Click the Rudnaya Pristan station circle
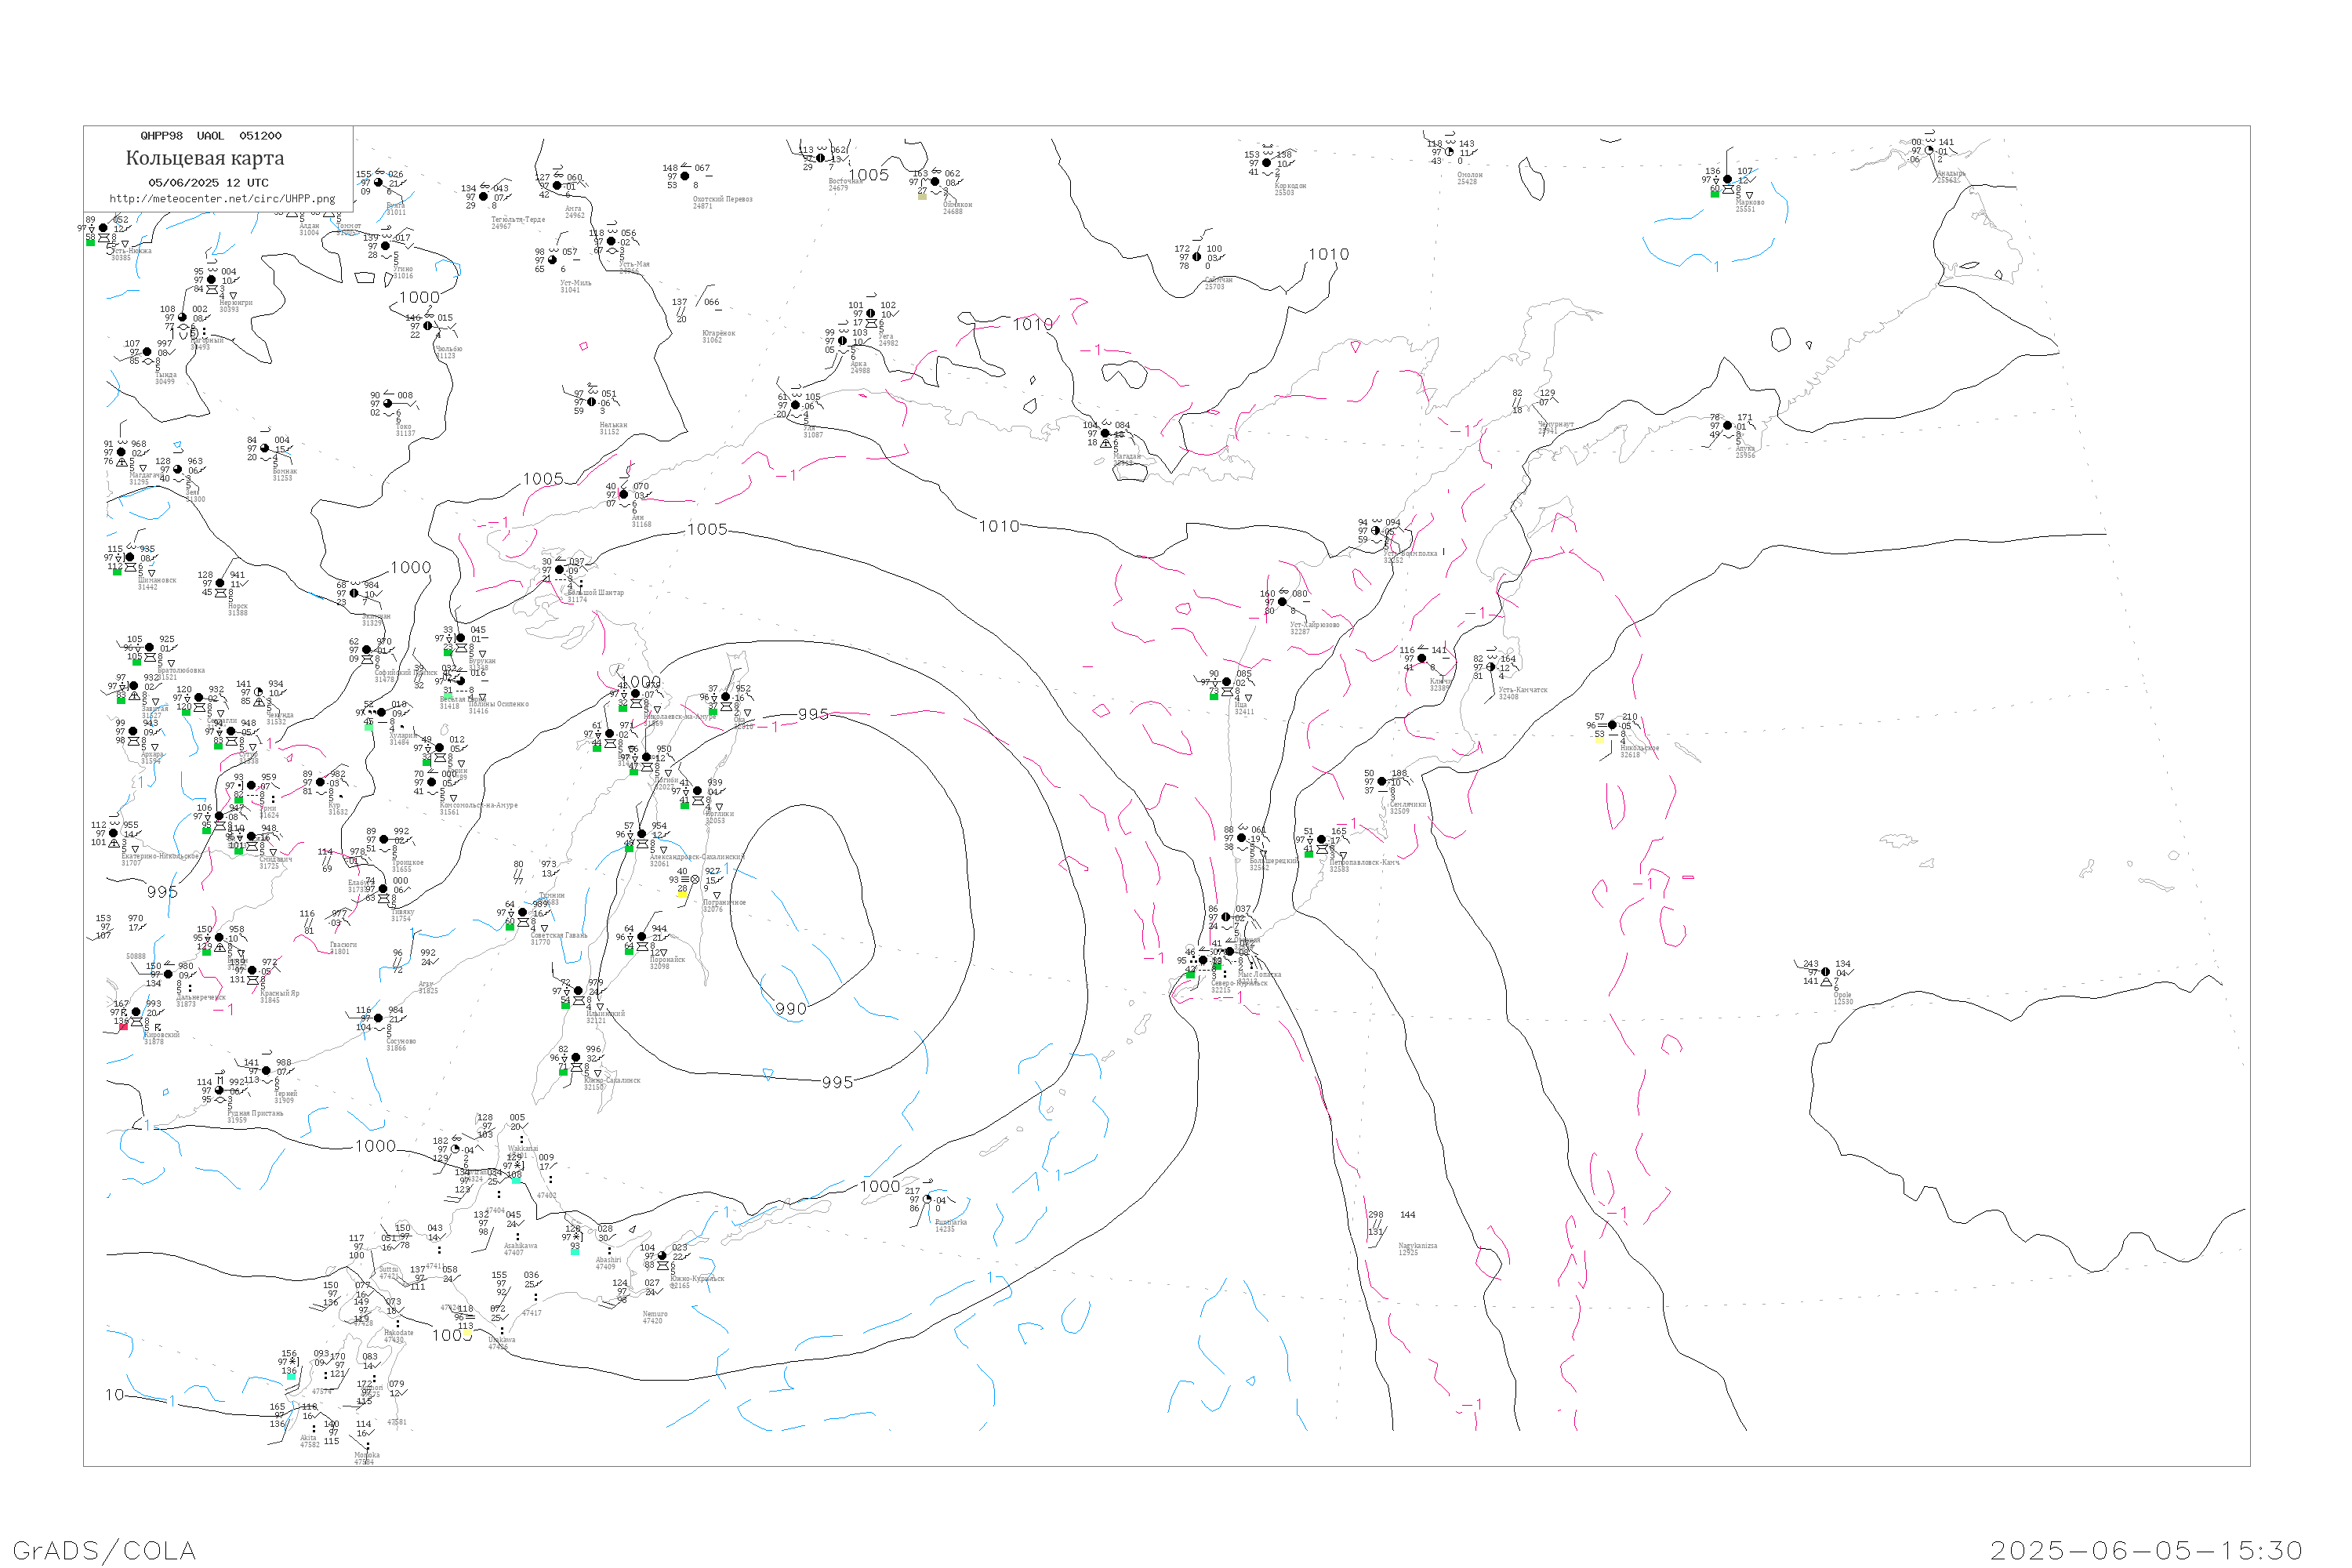This screenshot has height=1568, width=2352. point(219,1091)
